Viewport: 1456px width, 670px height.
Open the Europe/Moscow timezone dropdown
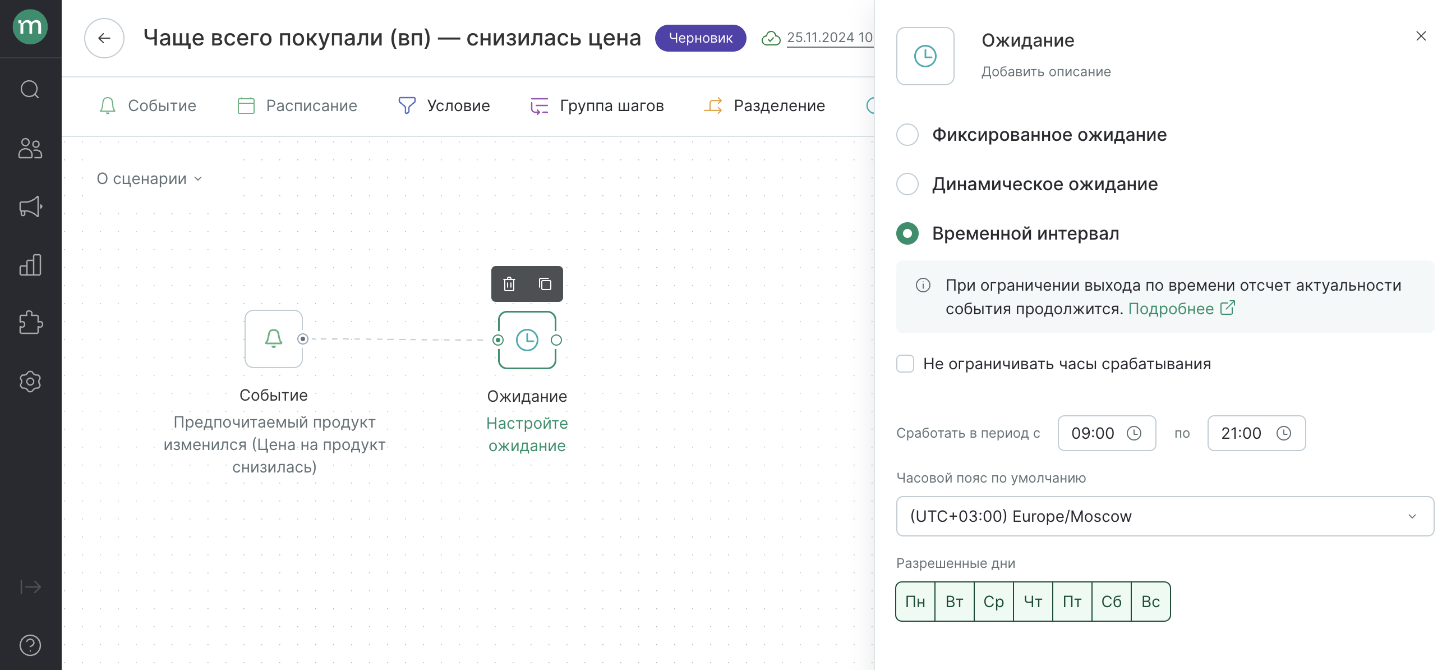click(1165, 516)
